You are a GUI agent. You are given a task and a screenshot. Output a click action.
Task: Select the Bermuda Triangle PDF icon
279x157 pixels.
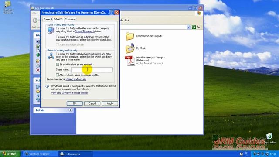[x=130, y=61]
